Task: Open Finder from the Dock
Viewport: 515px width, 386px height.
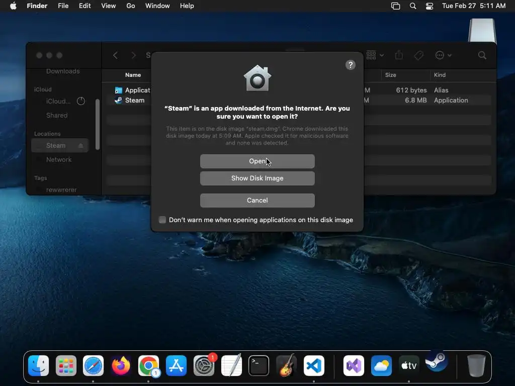Action: point(38,365)
